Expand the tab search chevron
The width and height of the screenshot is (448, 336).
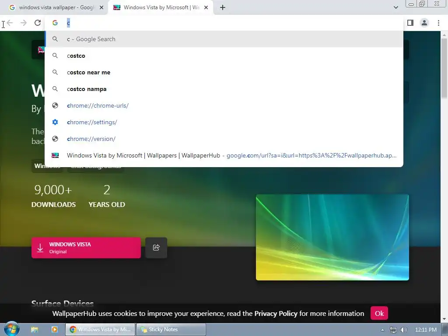(x=395, y=7)
